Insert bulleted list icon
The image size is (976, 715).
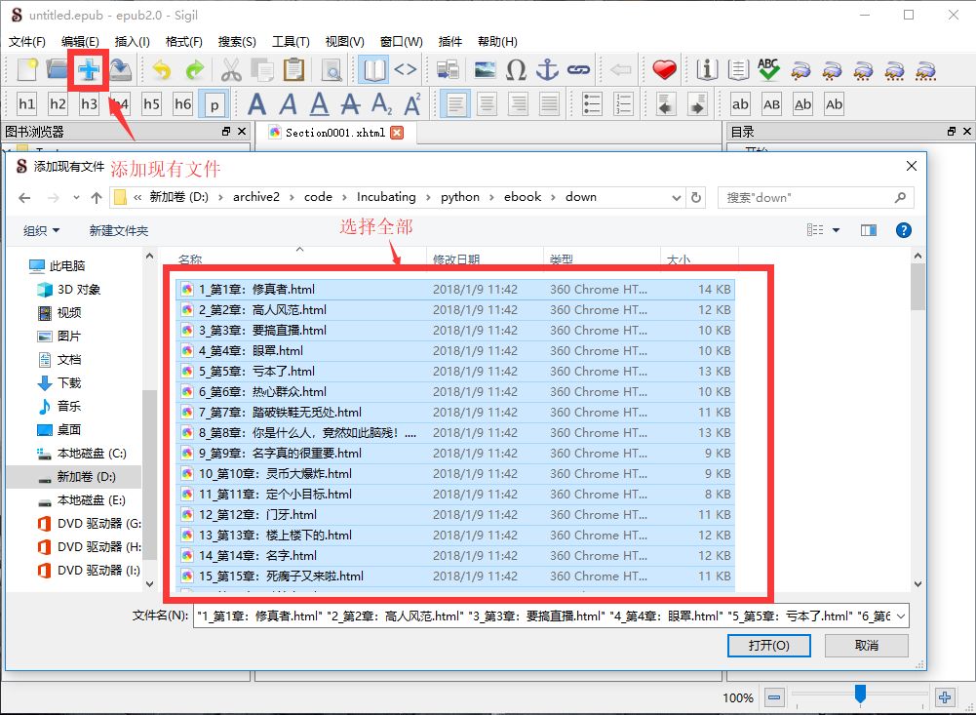[592, 104]
